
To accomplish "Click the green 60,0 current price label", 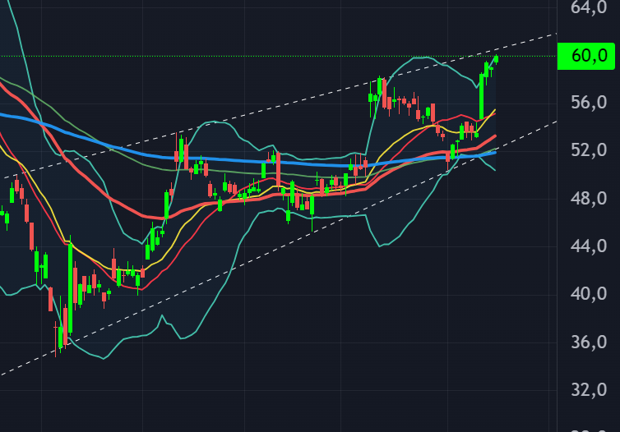I will (586, 56).
